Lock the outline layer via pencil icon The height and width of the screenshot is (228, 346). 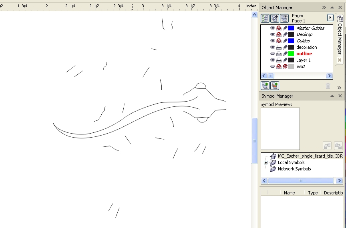tap(285, 54)
